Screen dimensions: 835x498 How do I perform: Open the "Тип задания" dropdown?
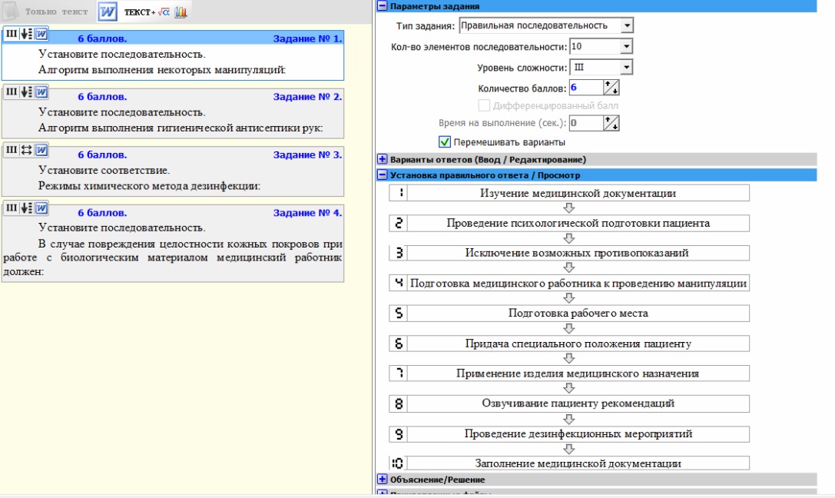(x=627, y=25)
